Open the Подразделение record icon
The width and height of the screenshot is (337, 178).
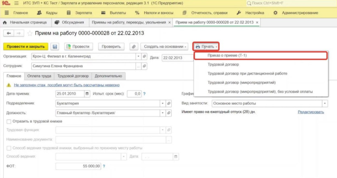pos(169,104)
